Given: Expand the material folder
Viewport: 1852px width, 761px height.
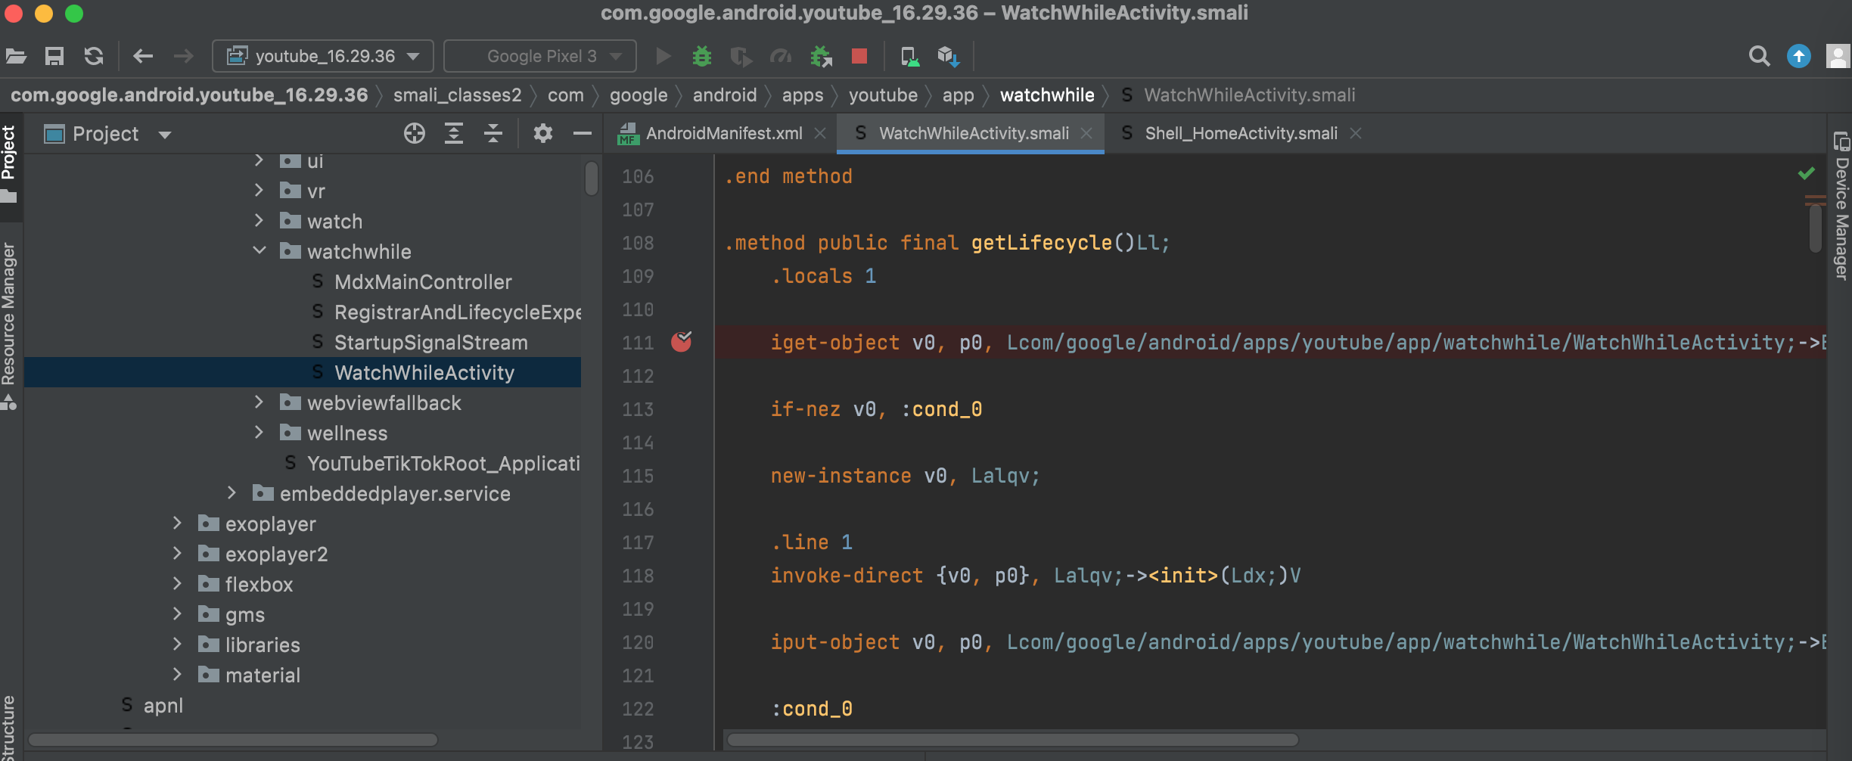Looking at the screenshot, I should [x=177, y=674].
